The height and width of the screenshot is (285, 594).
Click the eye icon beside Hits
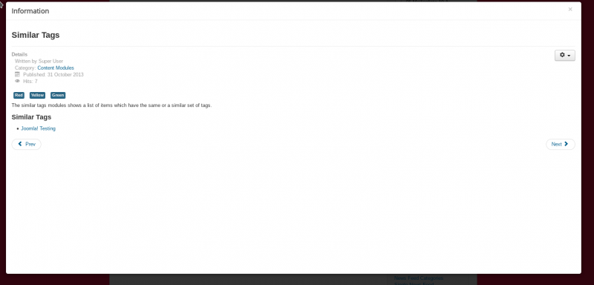(x=17, y=81)
